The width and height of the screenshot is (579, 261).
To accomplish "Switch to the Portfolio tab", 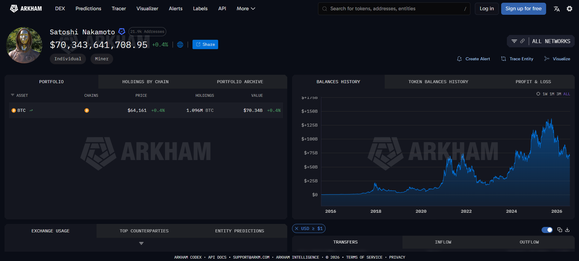I will click(51, 82).
